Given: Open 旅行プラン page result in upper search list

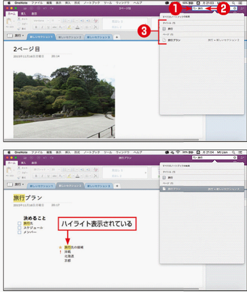Looking at the screenshot, I should 202,40.
